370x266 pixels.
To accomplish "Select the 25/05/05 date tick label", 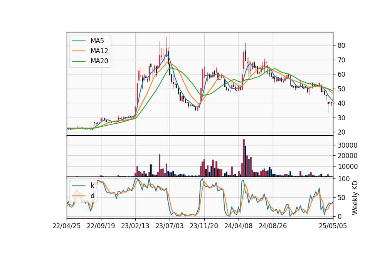I will (333, 226).
